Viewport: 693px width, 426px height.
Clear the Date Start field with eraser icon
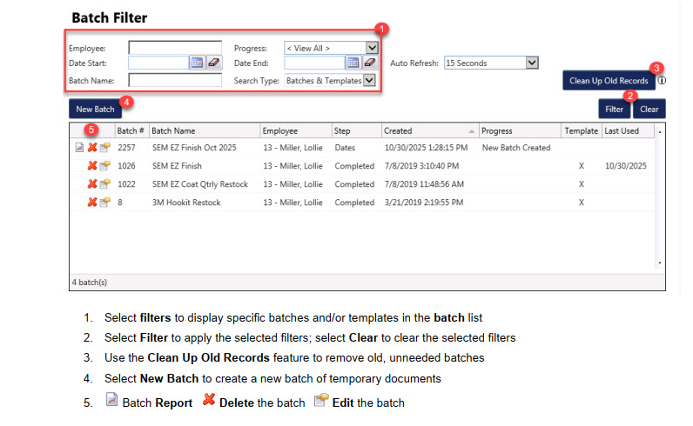click(x=213, y=63)
